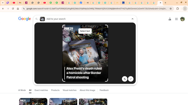This screenshot has height=105, width=188.
Task: Click the Alex Pretti headline text in image
Action: [84, 73]
